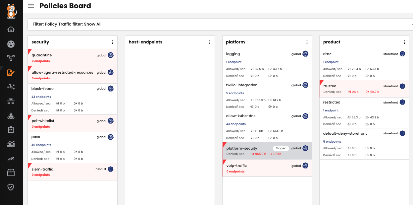
Task: Click 1 endpoint under dmz policy
Action: click(331, 62)
